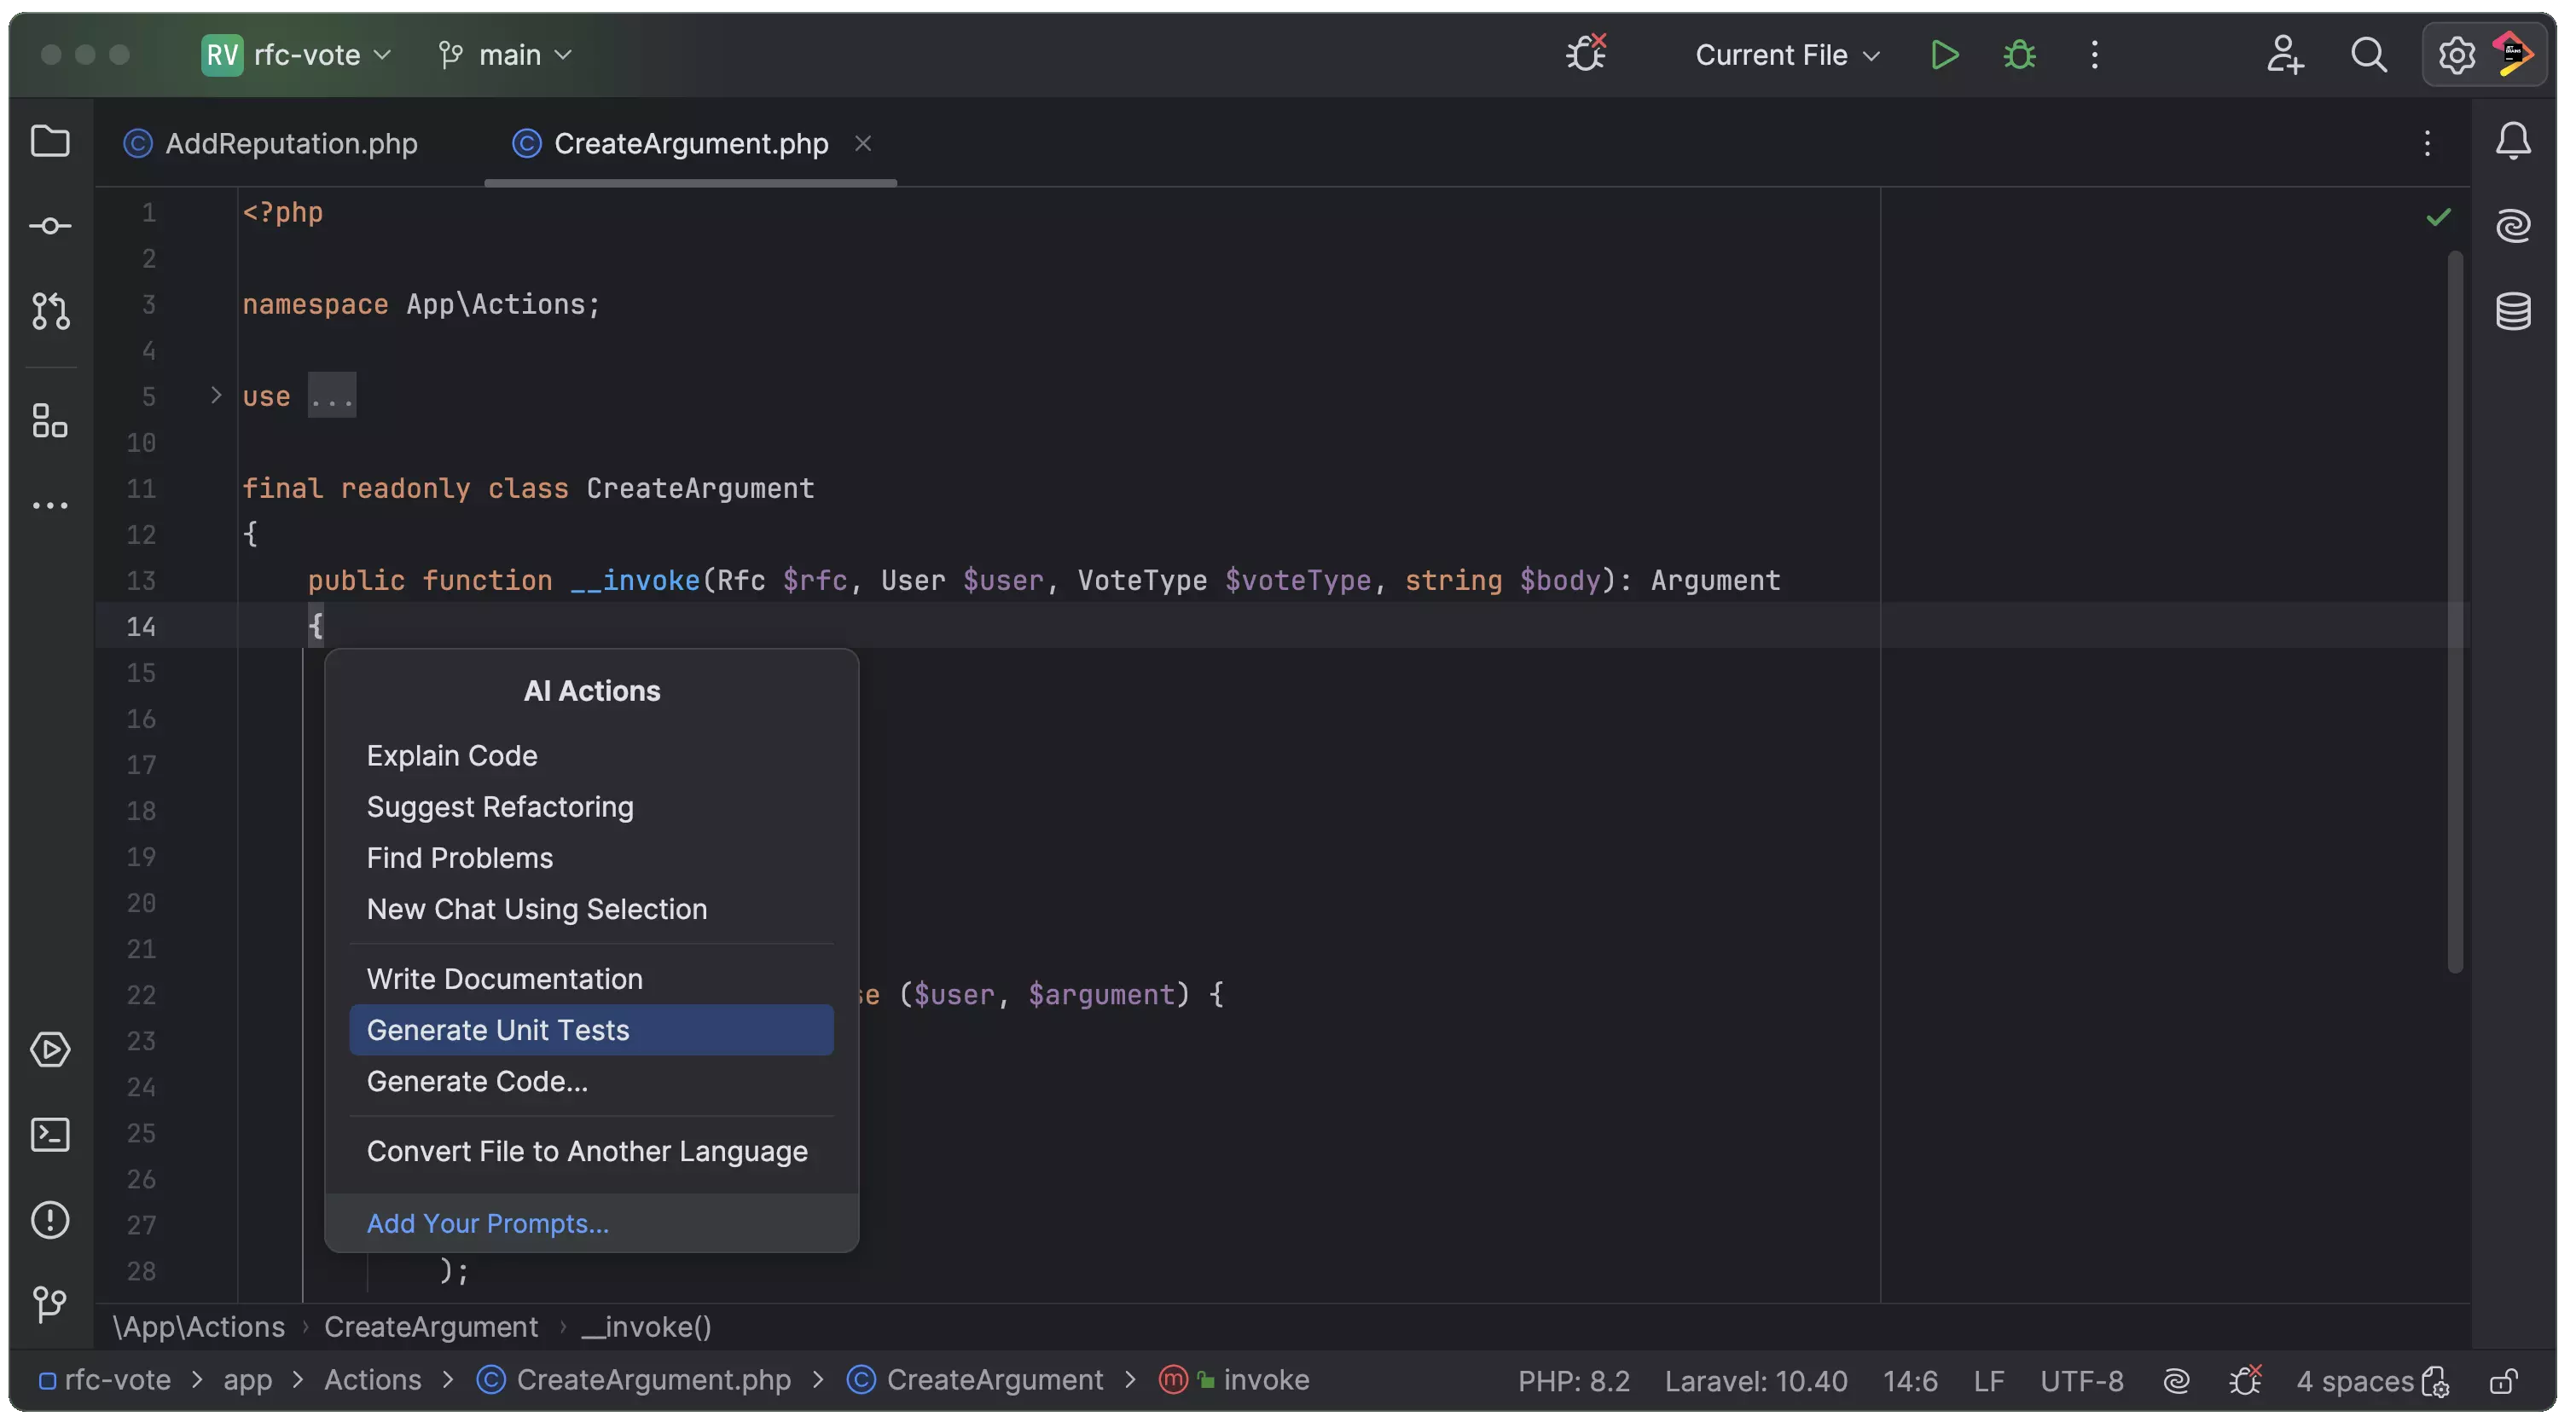The image size is (2576, 1422).
Task: Open the AI Assistant panel
Action: (x=2513, y=225)
